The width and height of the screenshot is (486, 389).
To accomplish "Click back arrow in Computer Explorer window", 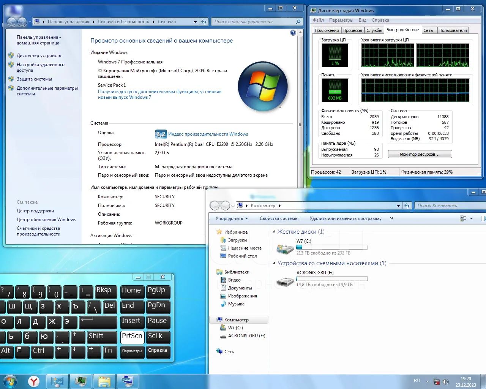I will (x=215, y=206).
